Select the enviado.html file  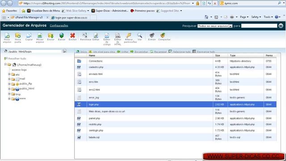176,74
